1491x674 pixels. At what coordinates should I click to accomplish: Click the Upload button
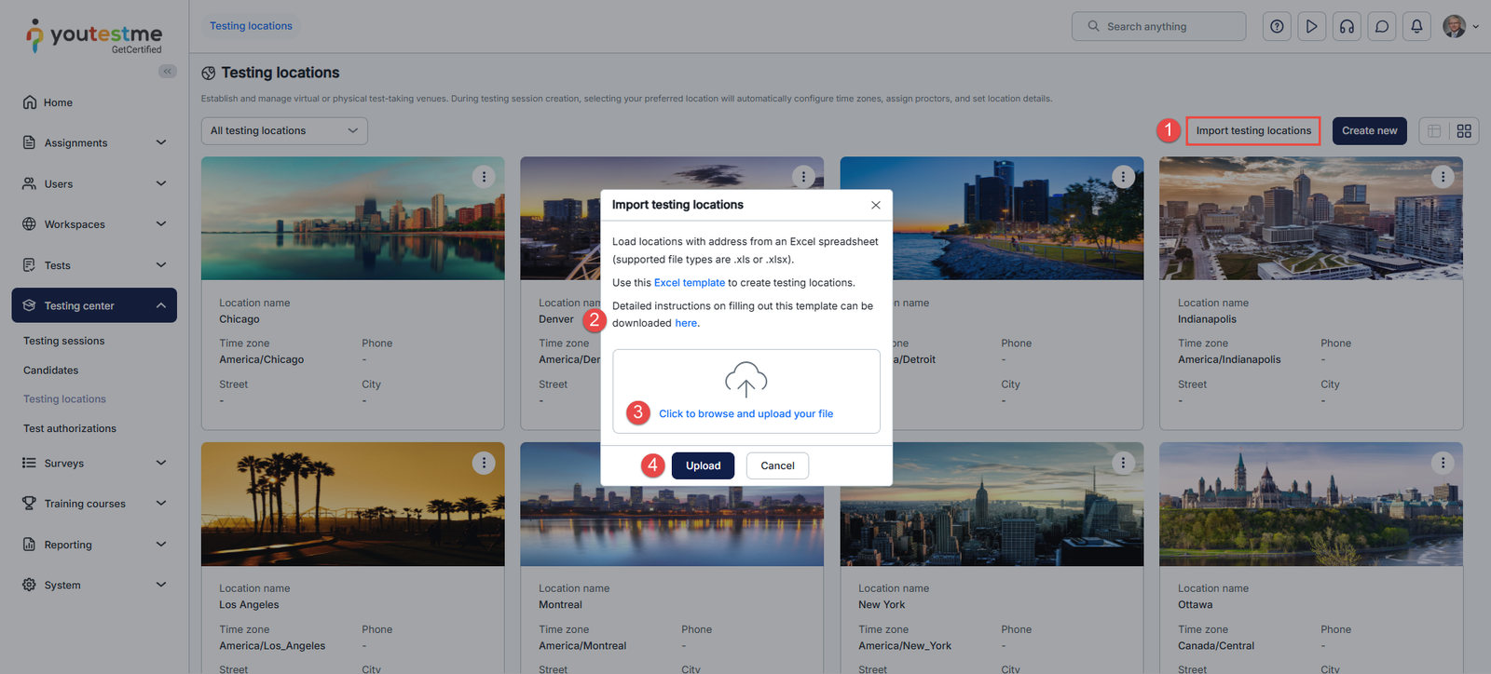(703, 465)
